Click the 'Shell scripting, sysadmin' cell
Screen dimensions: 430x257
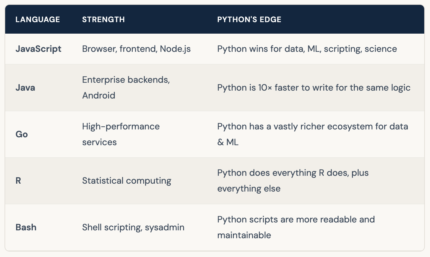click(x=133, y=227)
